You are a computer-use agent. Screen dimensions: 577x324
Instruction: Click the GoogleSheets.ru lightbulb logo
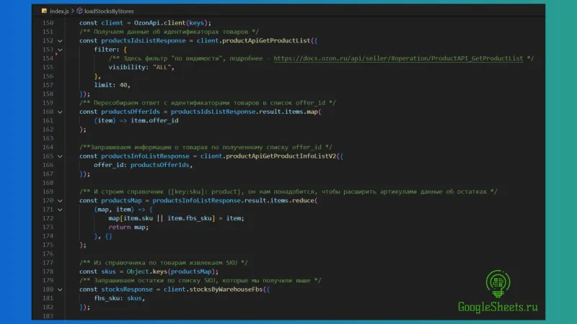(497, 283)
